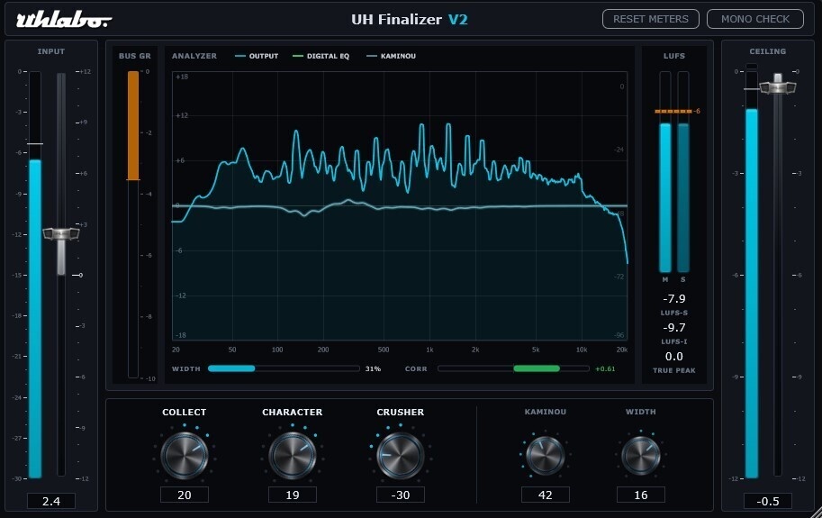The height and width of the screenshot is (518, 822).
Task: Select the WIDTH value field 16
Action: pyautogui.click(x=641, y=495)
